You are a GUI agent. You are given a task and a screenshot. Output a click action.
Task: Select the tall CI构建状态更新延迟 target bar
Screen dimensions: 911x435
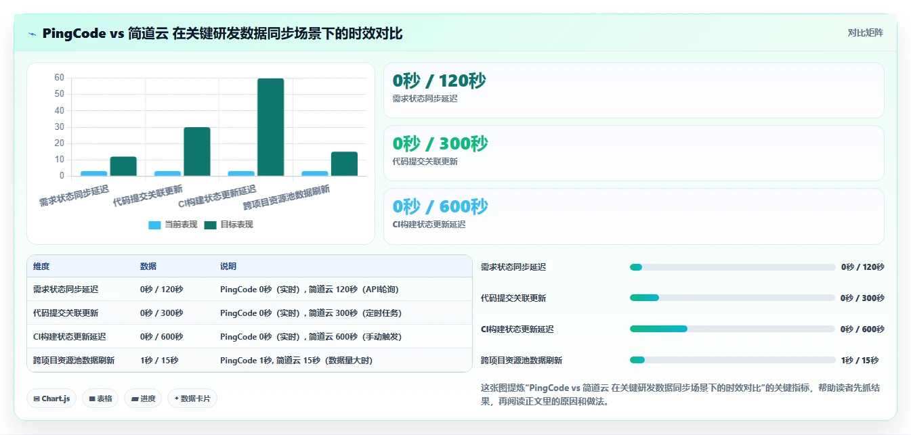pos(270,127)
